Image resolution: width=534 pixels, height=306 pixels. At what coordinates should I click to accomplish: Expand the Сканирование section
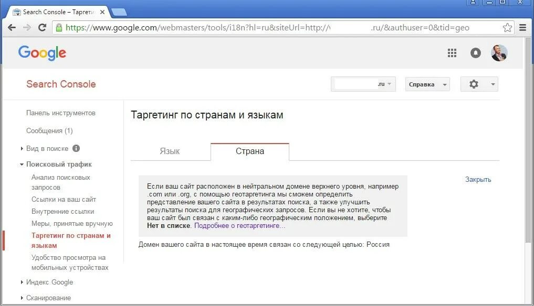[22, 298]
